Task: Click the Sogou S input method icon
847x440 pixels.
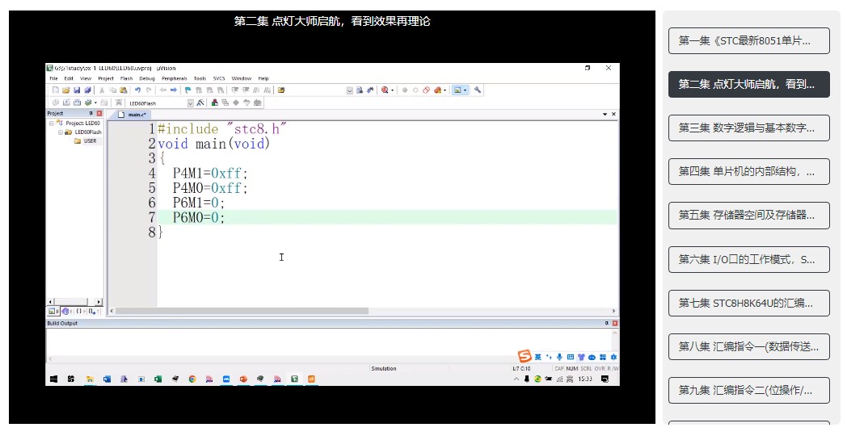Action: tap(525, 356)
